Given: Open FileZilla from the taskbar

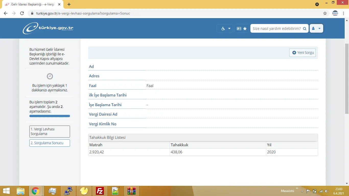Looking at the screenshot, I should click(100, 191).
